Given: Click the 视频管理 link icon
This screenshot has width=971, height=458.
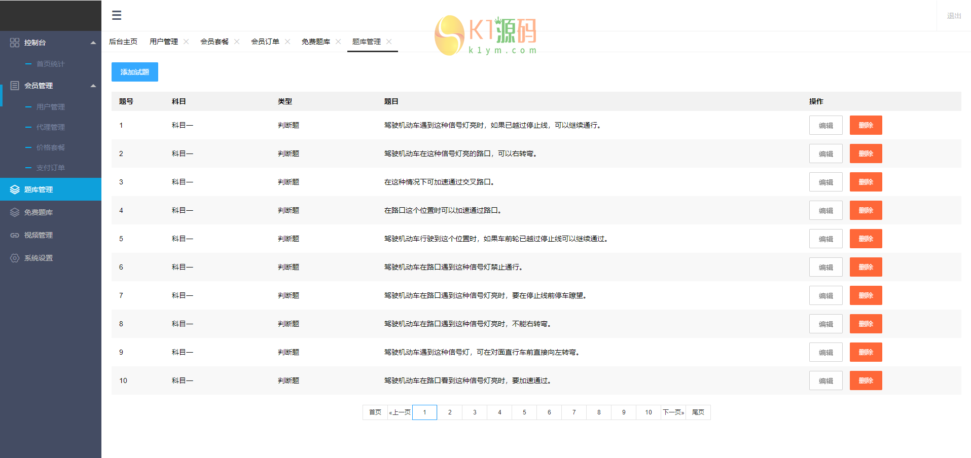Looking at the screenshot, I should click(x=15, y=235).
